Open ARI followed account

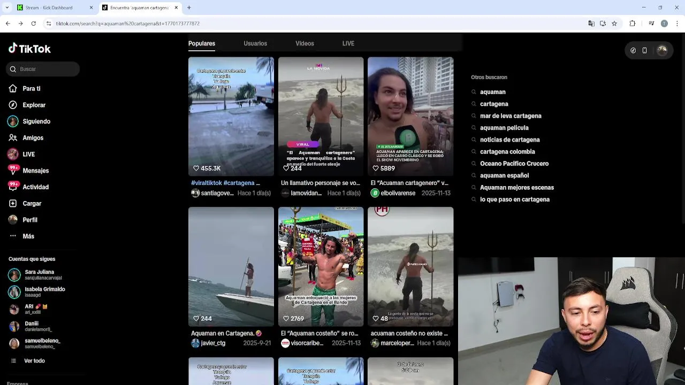click(28, 309)
